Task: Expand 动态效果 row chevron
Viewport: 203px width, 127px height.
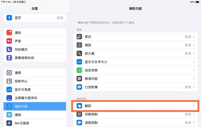Action: click(x=194, y=70)
